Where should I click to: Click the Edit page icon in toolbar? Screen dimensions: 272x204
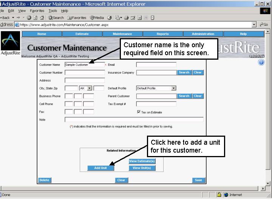pos(133,18)
